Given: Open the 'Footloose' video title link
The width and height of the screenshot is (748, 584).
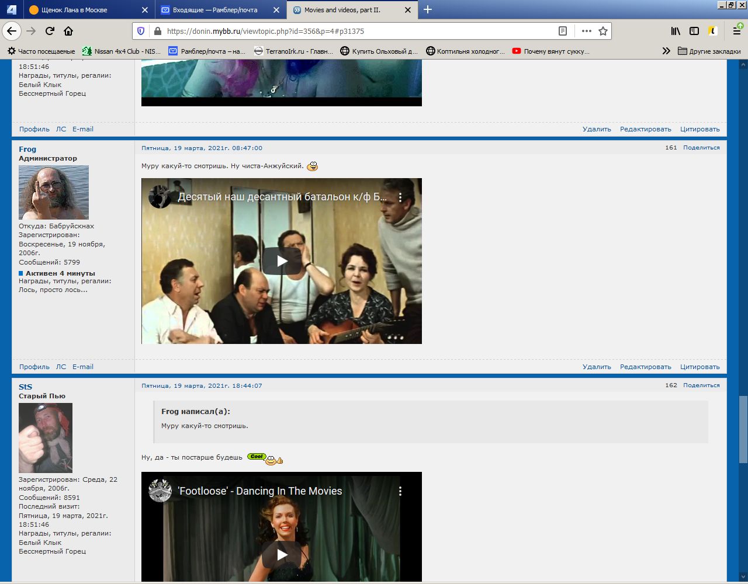Looking at the screenshot, I should [x=260, y=491].
